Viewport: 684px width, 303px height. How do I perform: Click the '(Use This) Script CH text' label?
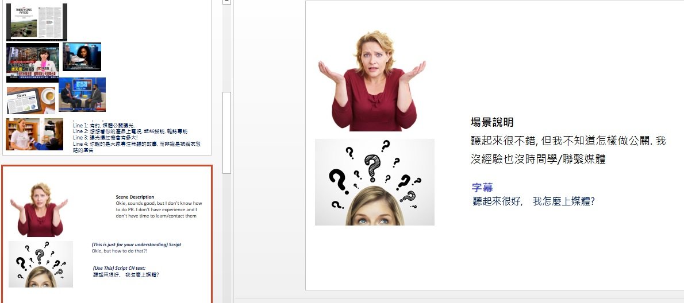pyautogui.click(x=119, y=268)
